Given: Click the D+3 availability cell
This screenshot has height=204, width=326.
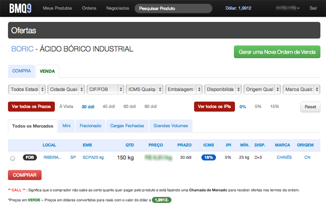Looking at the screenshot, I should 258,157.
